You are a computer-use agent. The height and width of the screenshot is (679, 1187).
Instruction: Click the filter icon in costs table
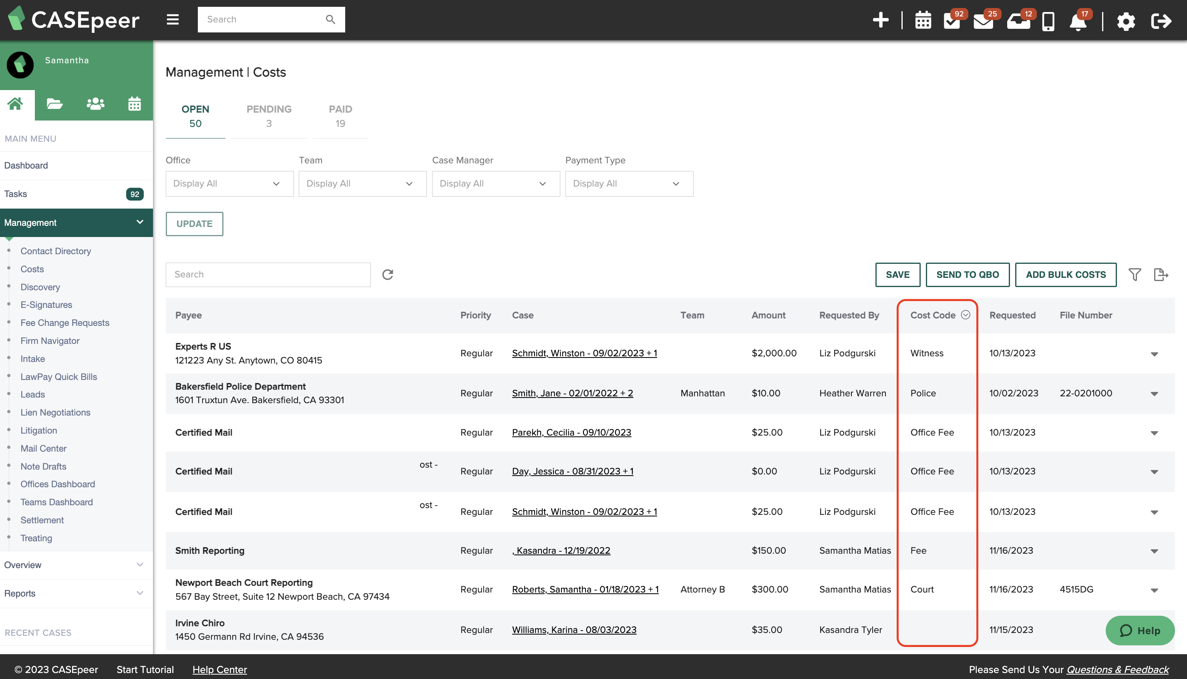(x=1136, y=275)
